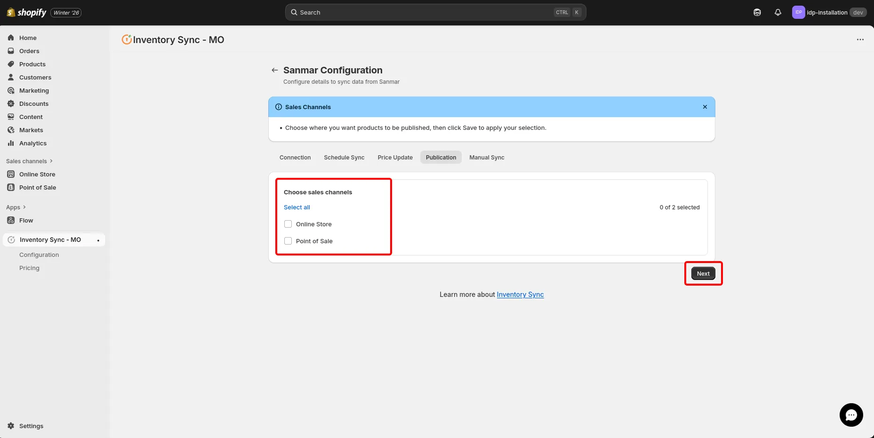This screenshot has height=438, width=874.
Task: Switch to the Schedule Sync tab
Action: coord(344,157)
